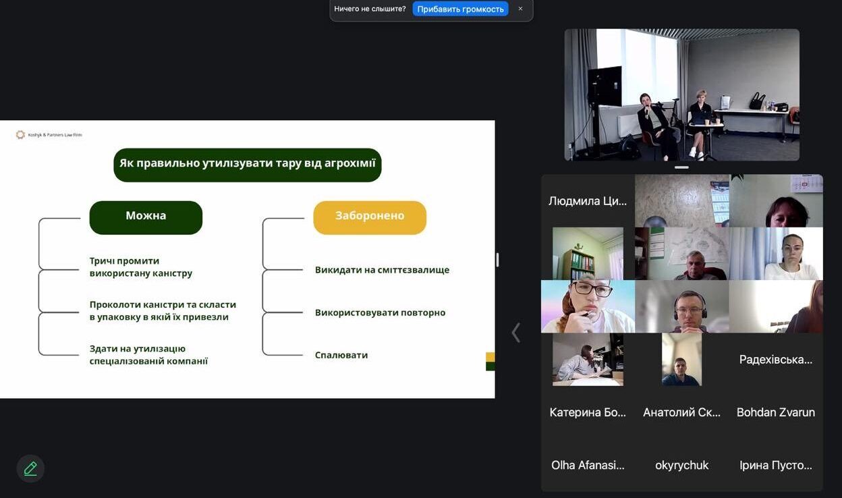Image resolution: width=842 pixels, height=498 pixels.
Task: Select the Bohdan Zvarun participant tile
Action: (x=775, y=412)
